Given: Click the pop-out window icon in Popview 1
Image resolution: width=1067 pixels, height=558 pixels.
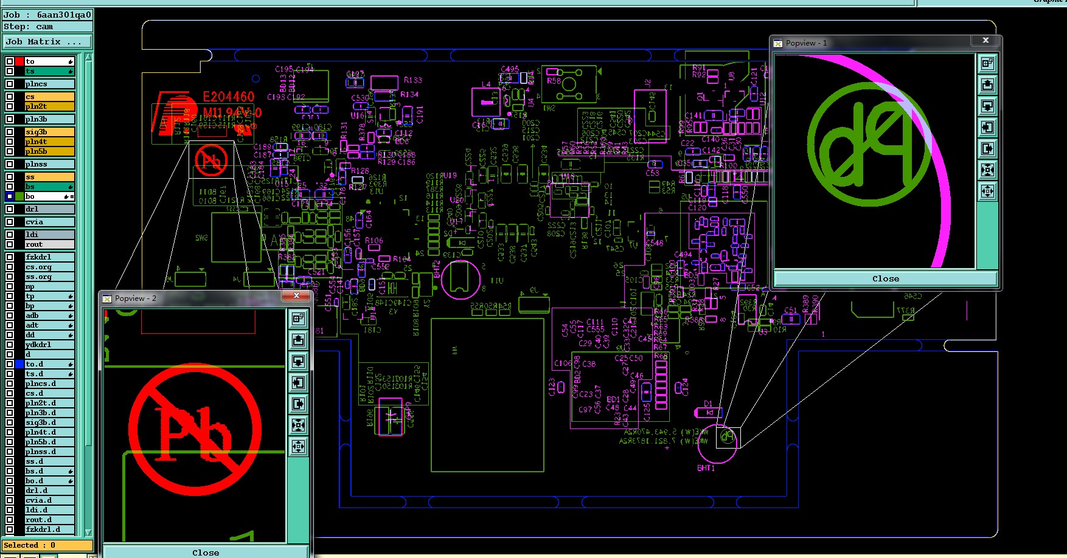Looking at the screenshot, I should [x=987, y=63].
